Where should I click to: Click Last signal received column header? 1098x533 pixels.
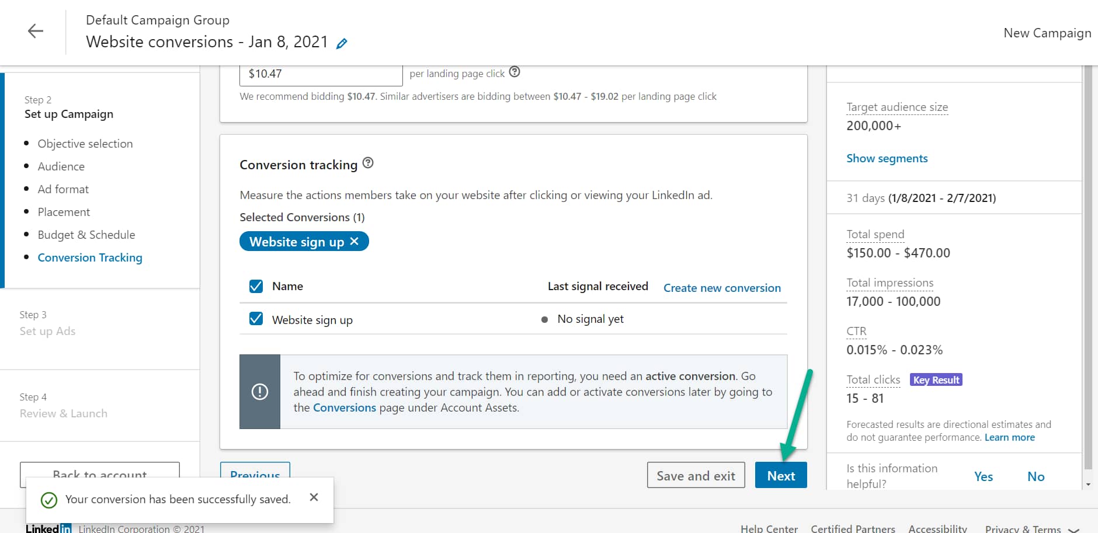coord(597,286)
